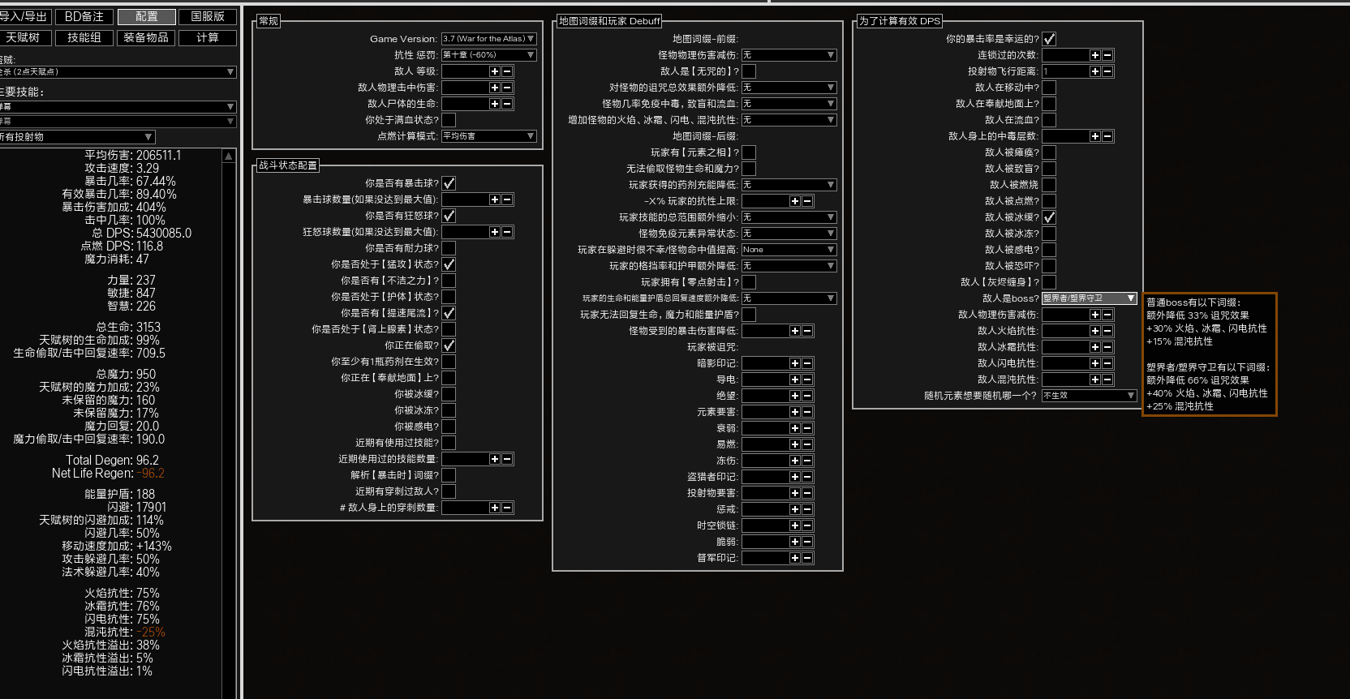Increase 狂怒球数量 with plus button
The width and height of the screenshot is (1350, 699).
(494, 232)
